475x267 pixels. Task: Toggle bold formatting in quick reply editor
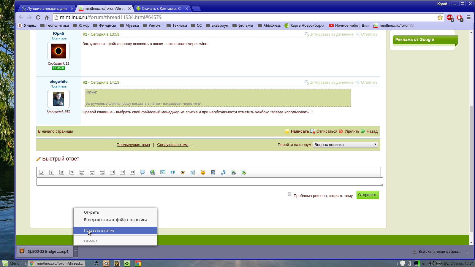coord(42,172)
